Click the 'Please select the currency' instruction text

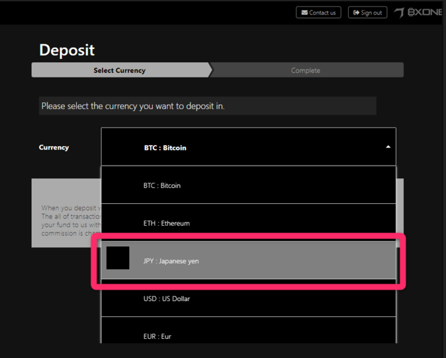tap(133, 106)
